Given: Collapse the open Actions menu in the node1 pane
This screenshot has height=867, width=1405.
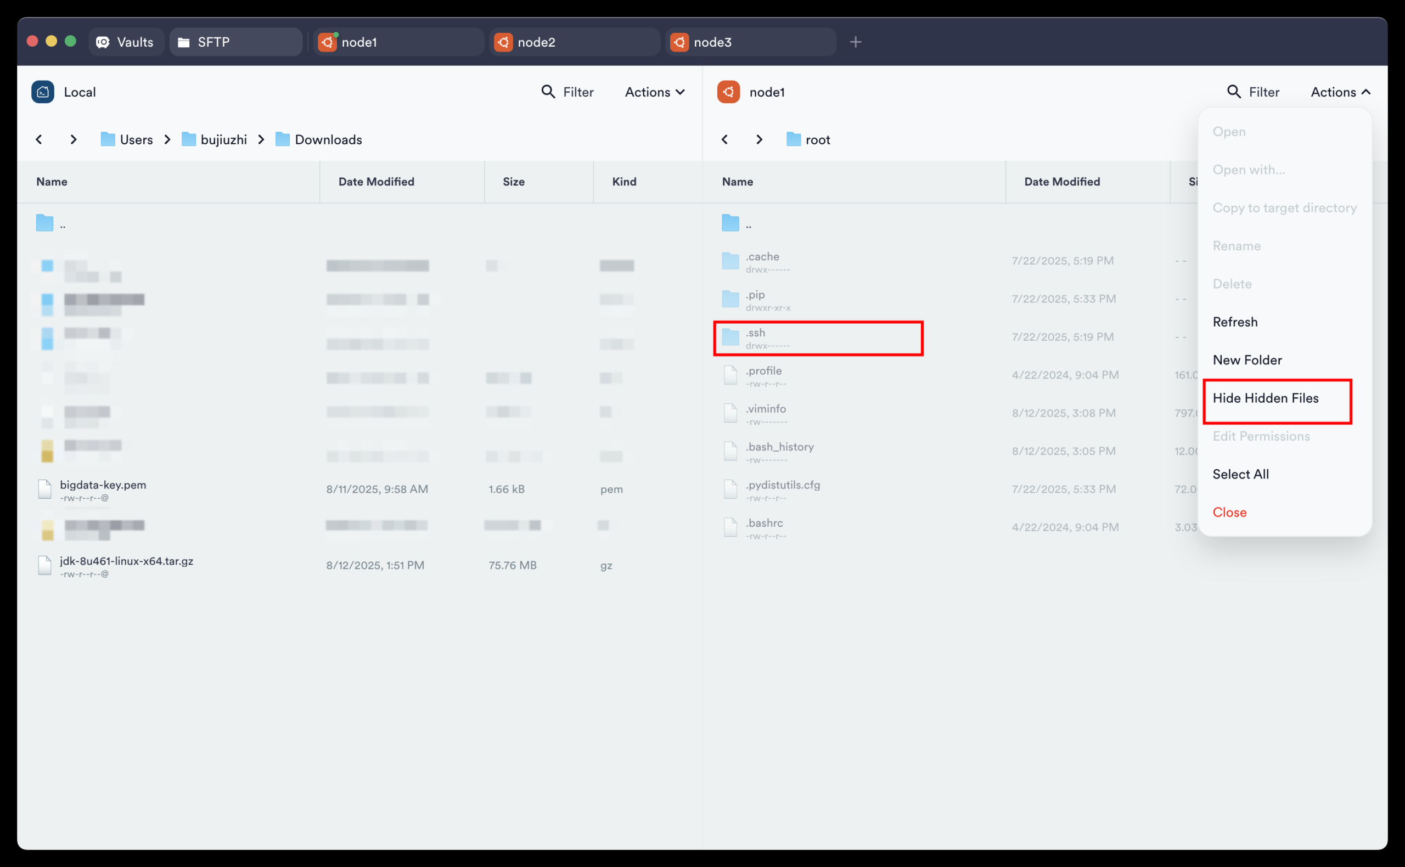Looking at the screenshot, I should [x=1340, y=92].
